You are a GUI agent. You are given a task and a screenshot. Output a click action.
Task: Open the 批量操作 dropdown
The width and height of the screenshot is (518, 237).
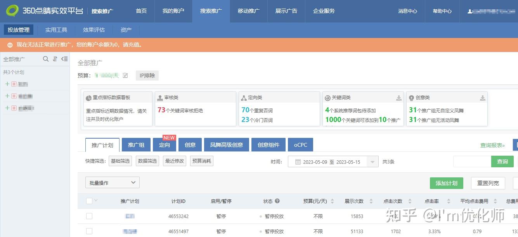112,182
